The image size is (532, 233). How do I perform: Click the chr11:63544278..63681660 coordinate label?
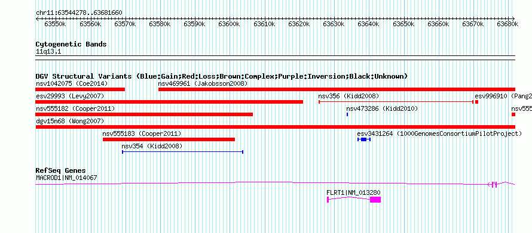point(79,13)
